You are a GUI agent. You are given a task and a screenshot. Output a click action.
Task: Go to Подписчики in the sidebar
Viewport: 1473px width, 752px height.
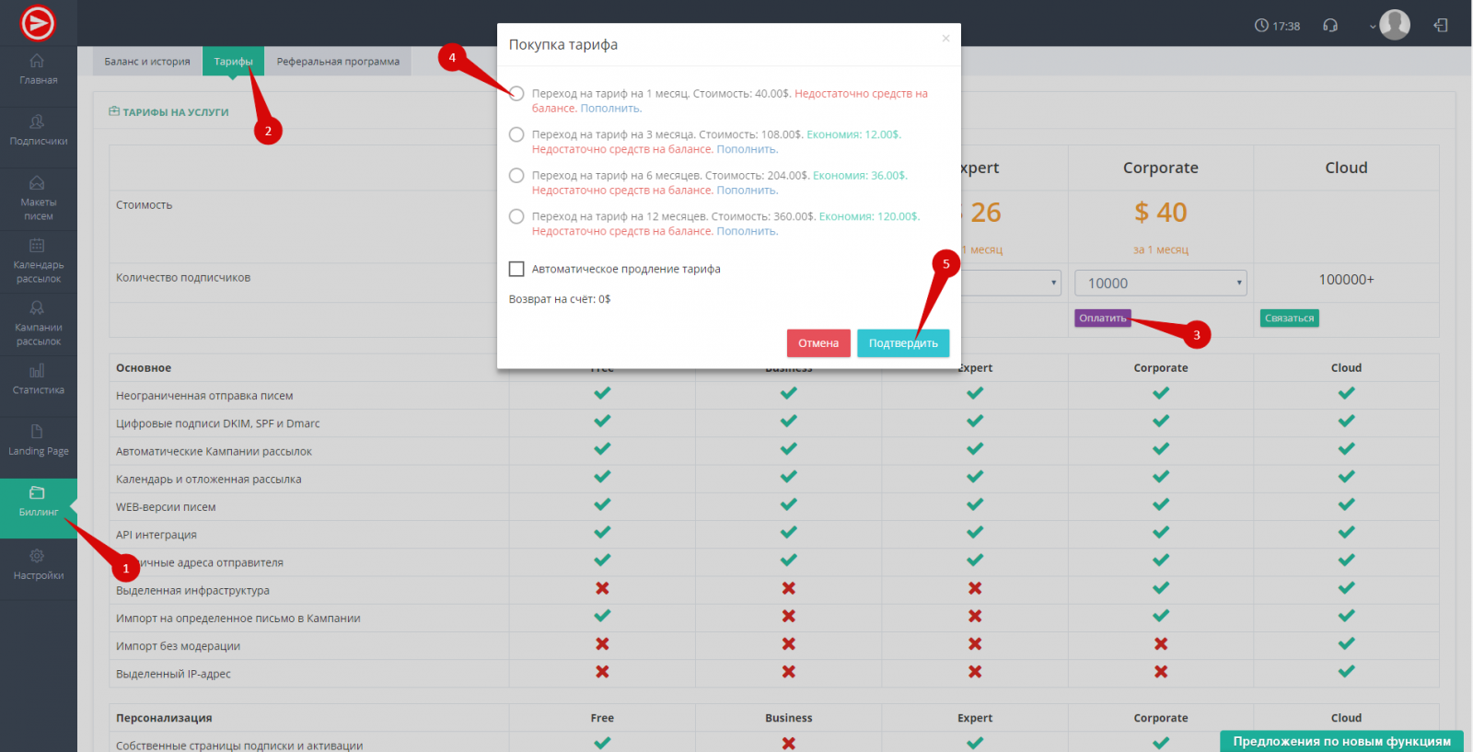click(38, 130)
